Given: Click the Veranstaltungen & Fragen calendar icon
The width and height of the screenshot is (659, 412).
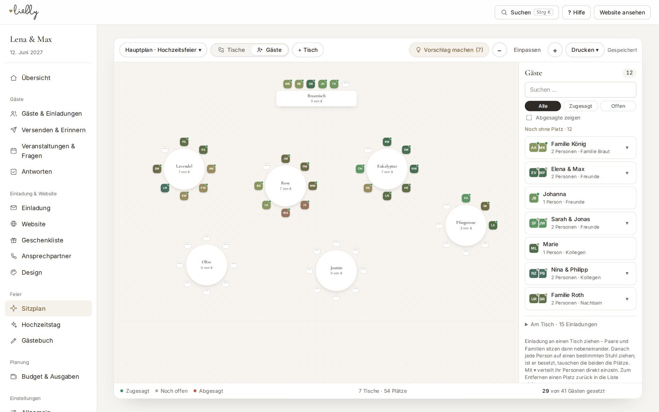Looking at the screenshot, I should (x=14, y=151).
